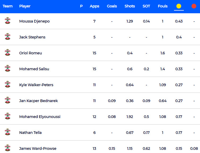Sort by the Shots column header
The height and width of the screenshot is (153, 200).
tap(130, 6)
